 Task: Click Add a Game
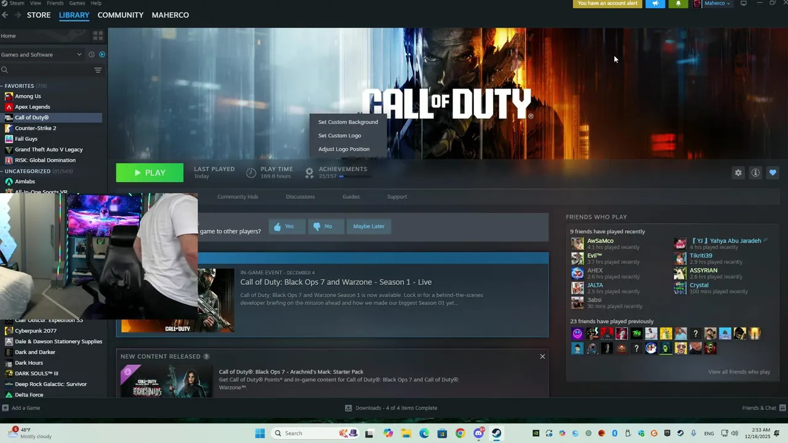(21, 408)
